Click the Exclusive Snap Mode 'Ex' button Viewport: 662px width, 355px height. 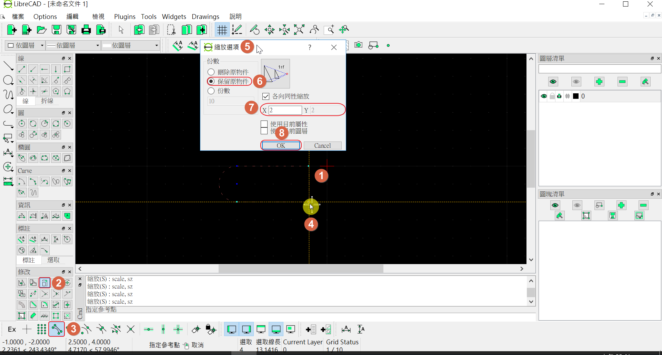click(12, 330)
